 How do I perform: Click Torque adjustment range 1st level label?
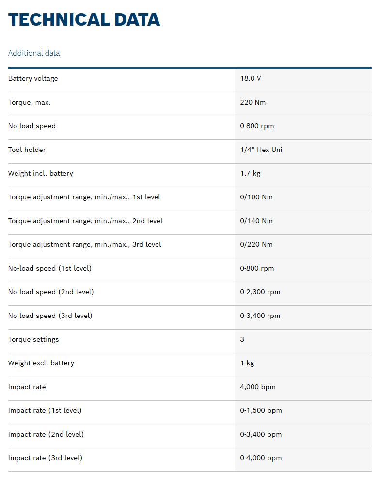click(x=84, y=197)
